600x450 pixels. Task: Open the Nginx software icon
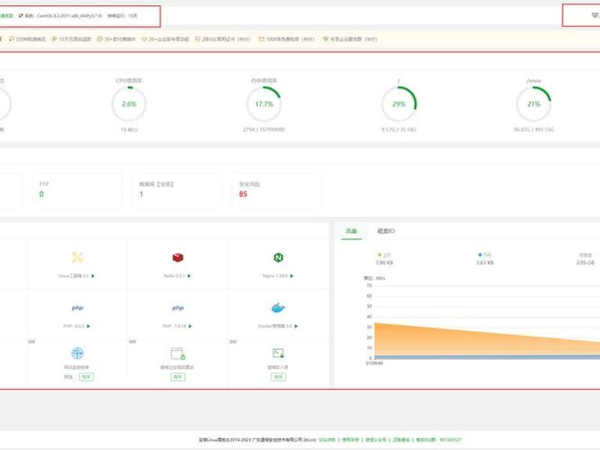(x=278, y=257)
